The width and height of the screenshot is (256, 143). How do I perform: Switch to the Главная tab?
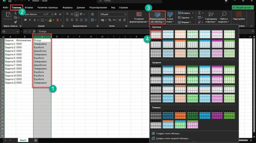17,7
